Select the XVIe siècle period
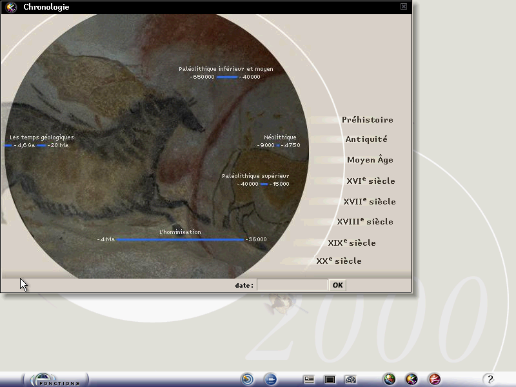This screenshot has width=516, height=387. coord(371,181)
